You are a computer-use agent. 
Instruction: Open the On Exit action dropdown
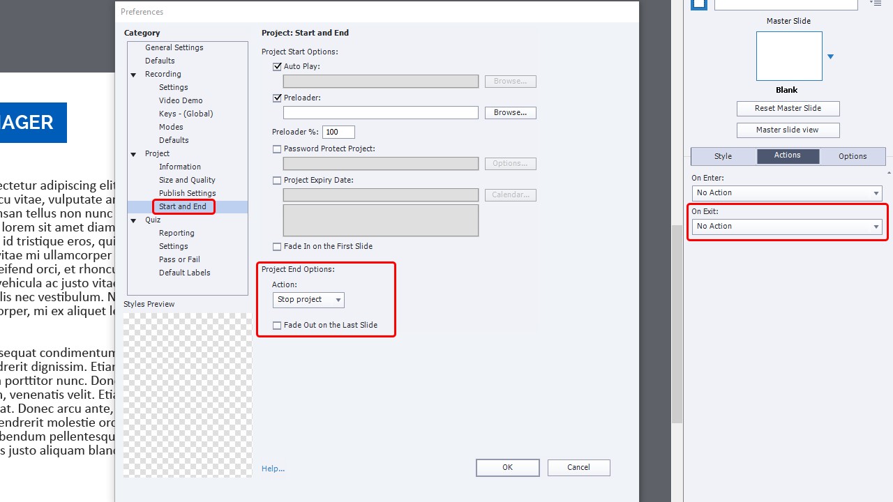pyautogui.click(x=787, y=227)
